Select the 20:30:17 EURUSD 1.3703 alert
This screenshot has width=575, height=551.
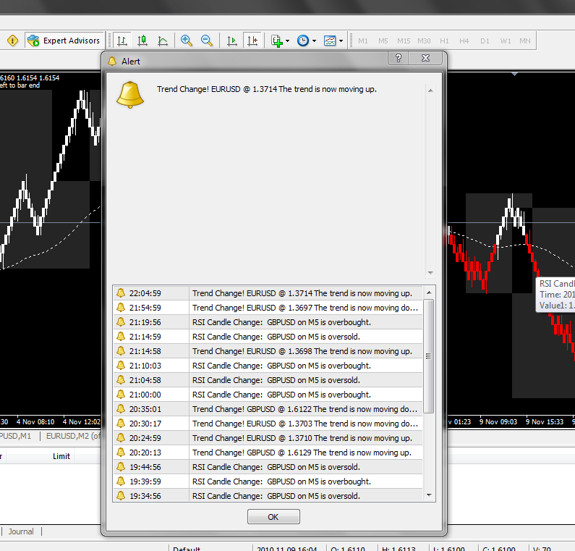[x=268, y=424]
